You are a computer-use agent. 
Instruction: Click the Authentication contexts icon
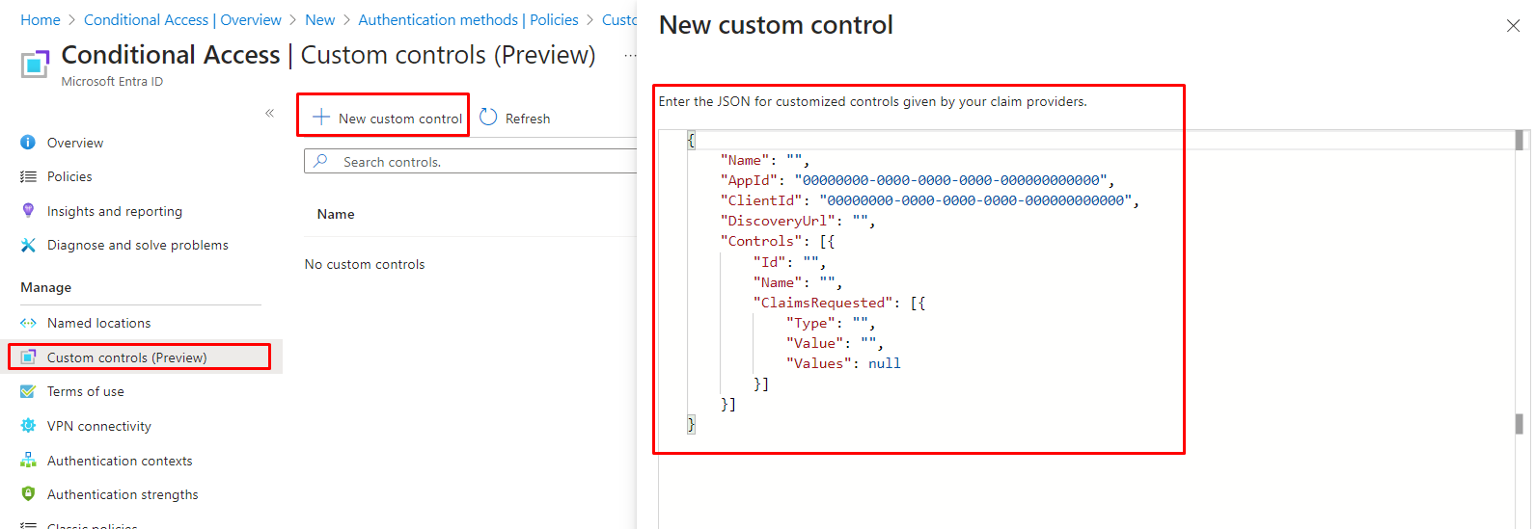point(28,461)
